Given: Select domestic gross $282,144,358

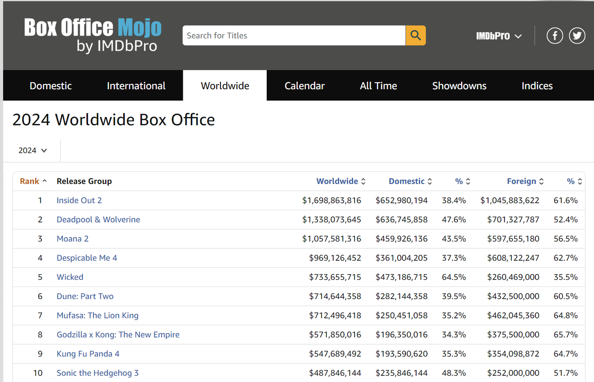Looking at the screenshot, I should [402, 296].
